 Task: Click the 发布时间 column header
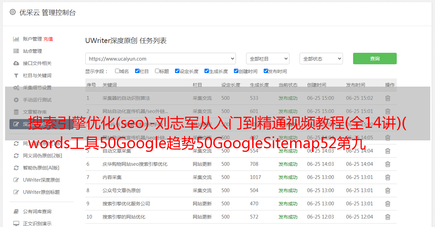click(x=355, y=85)
